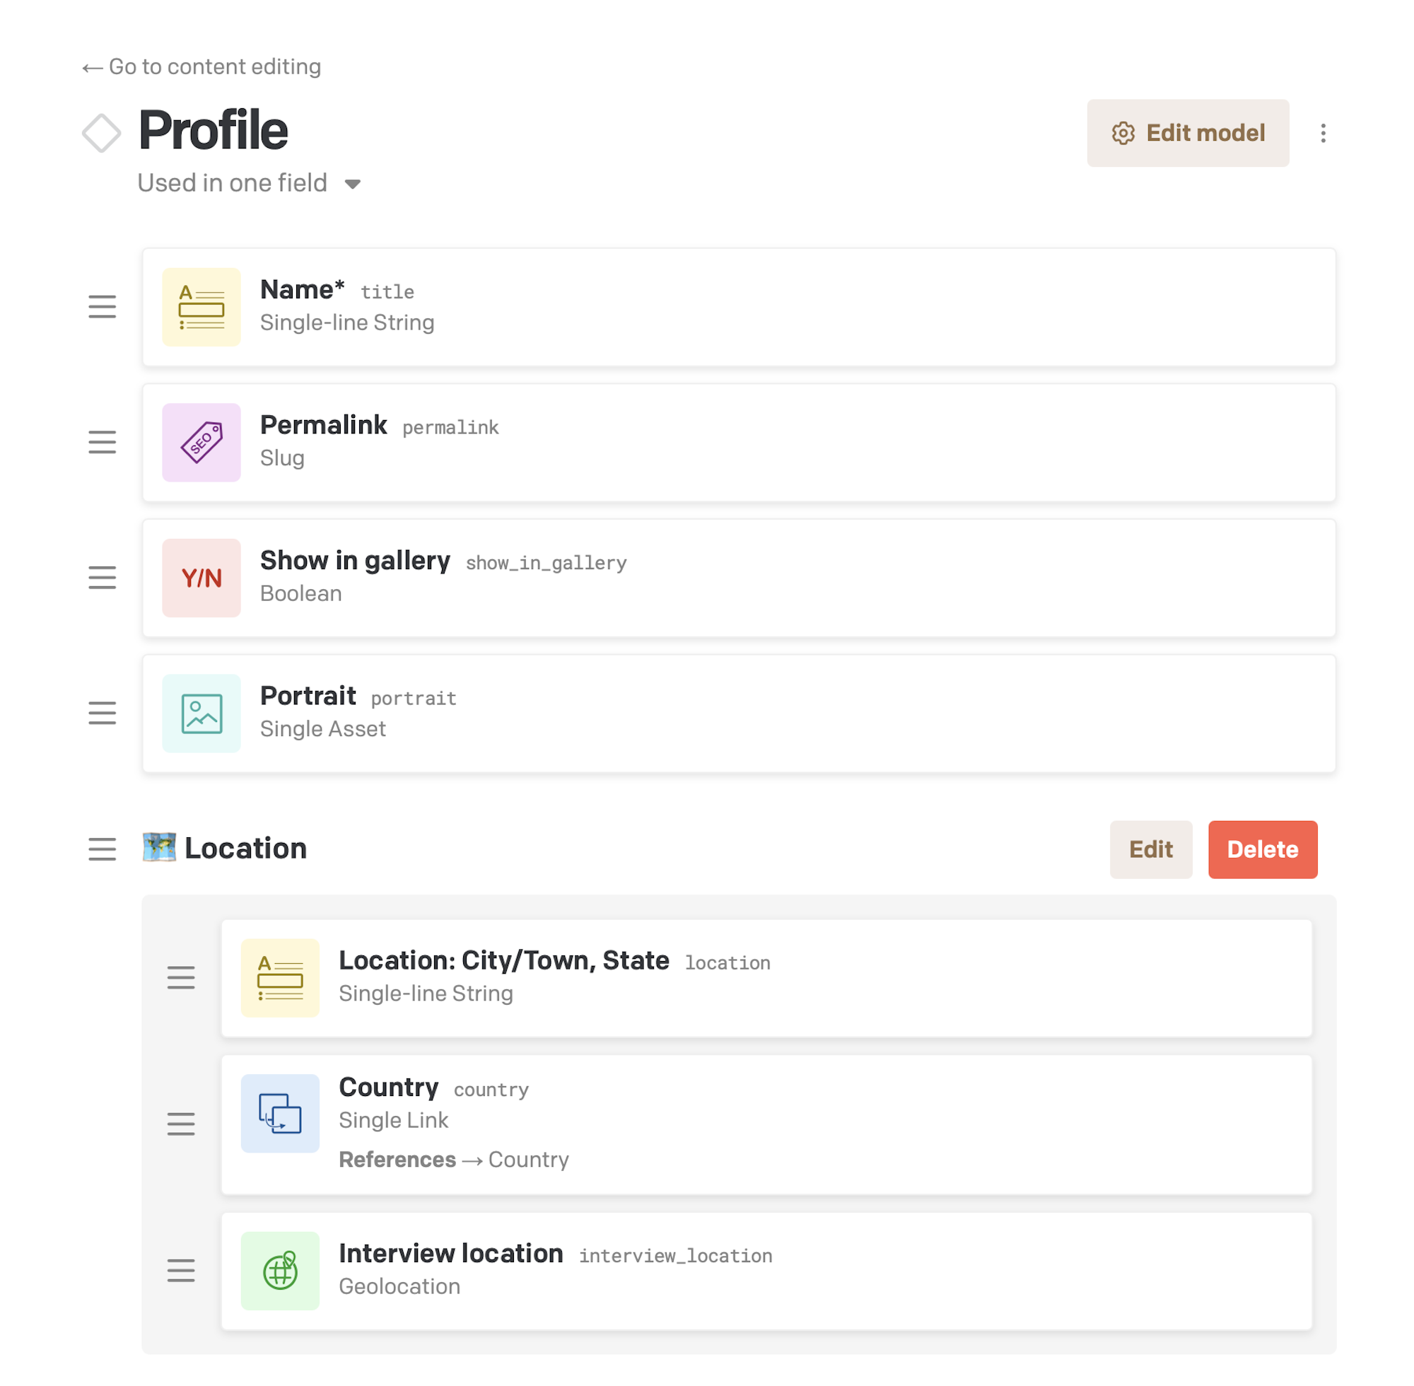Open the Show in gallery field row
This screenshot has height=1386, width=1414.
coord(739,578)
